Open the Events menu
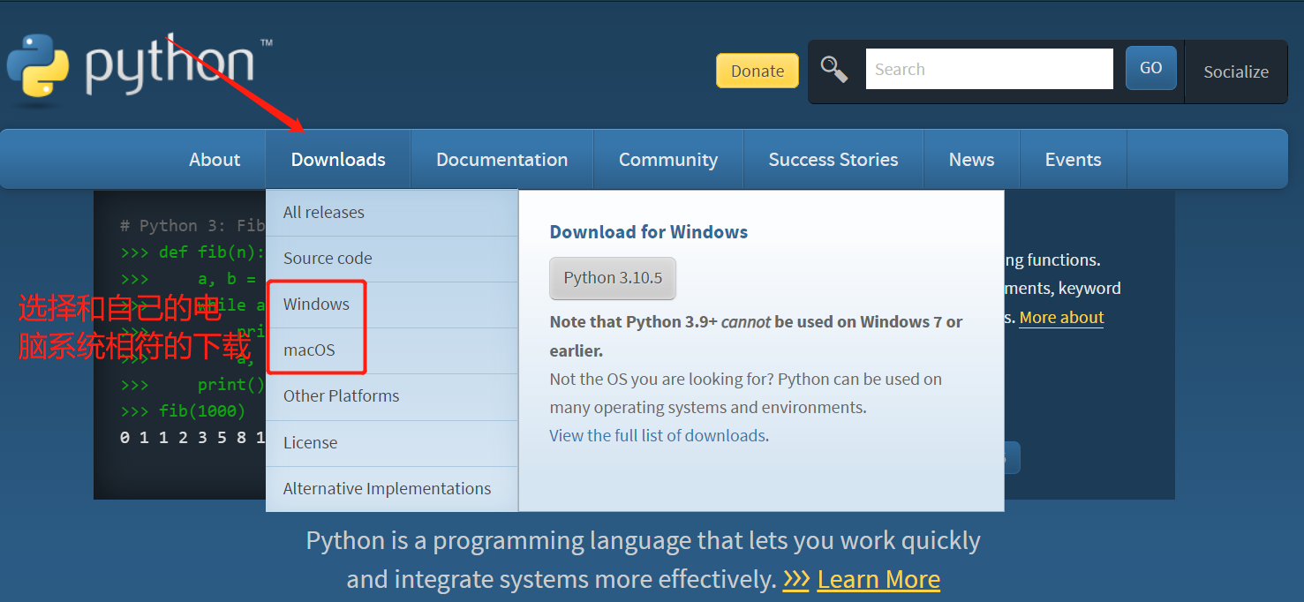1304x602 pixels. point(1074,160)
